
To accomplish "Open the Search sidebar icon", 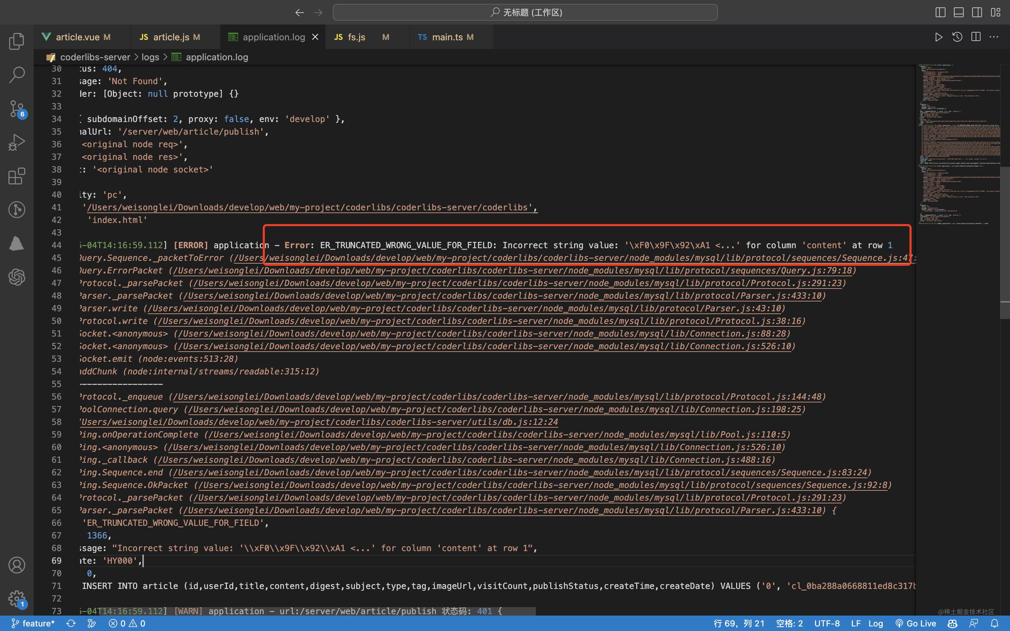I will (x=17, y=75).
